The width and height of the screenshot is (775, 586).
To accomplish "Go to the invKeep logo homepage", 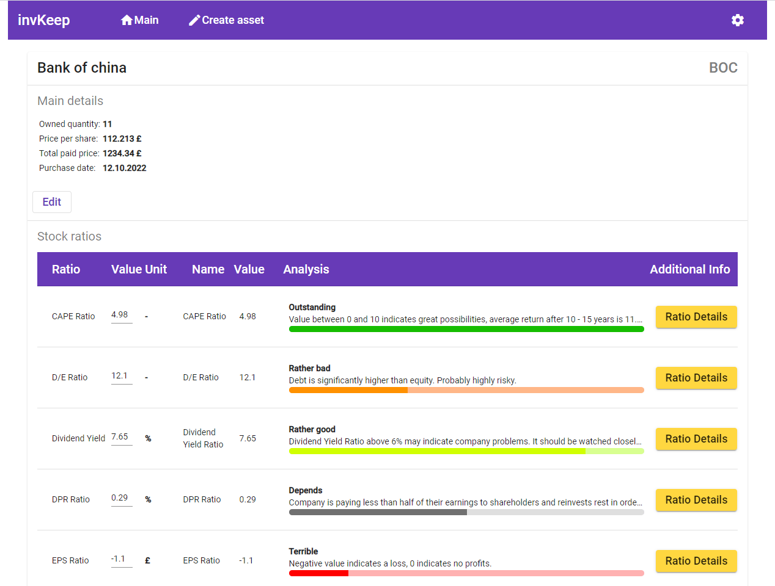I will pos(44,20).
